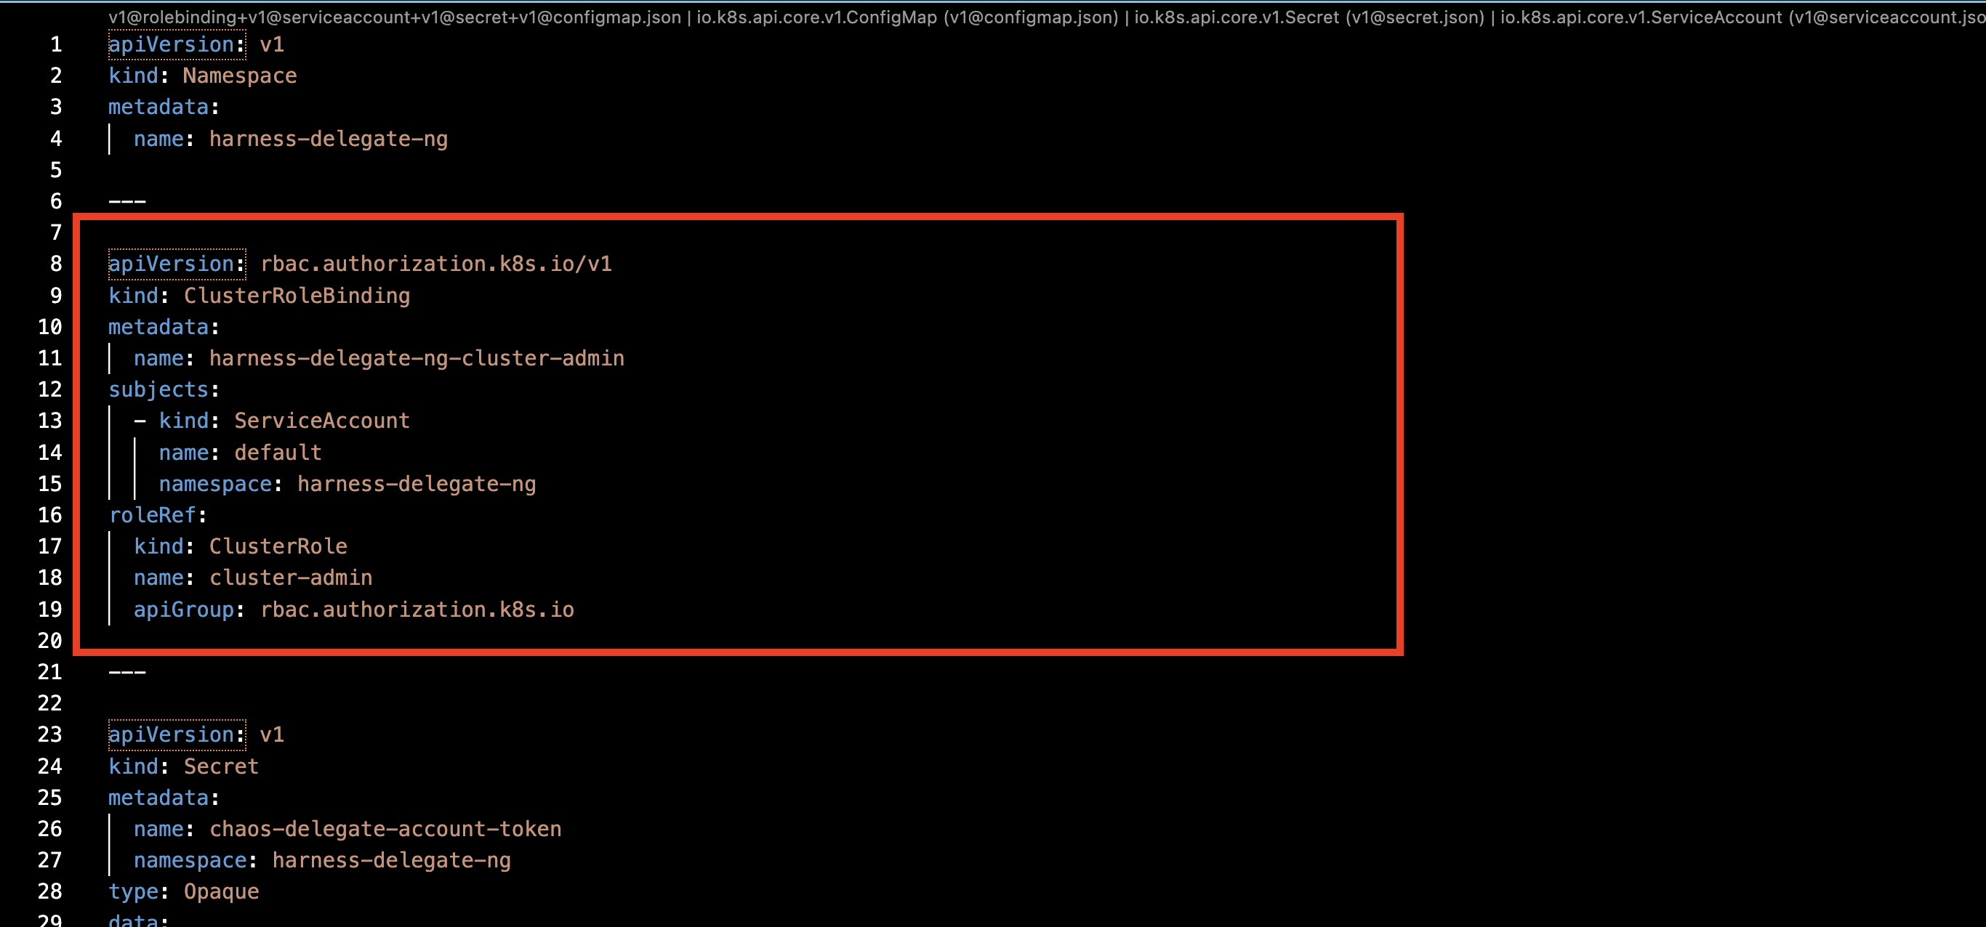Click line number 23 in the gutter
This screenshot has height=927, width=1986.
[x=50, y=734]
